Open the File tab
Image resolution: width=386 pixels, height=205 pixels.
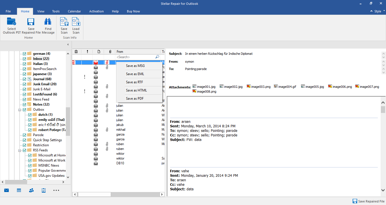pos(8,11)
